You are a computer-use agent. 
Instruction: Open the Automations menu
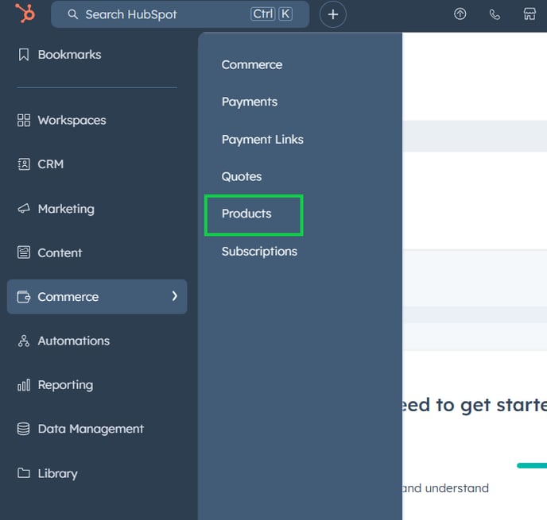coord(74,341)
